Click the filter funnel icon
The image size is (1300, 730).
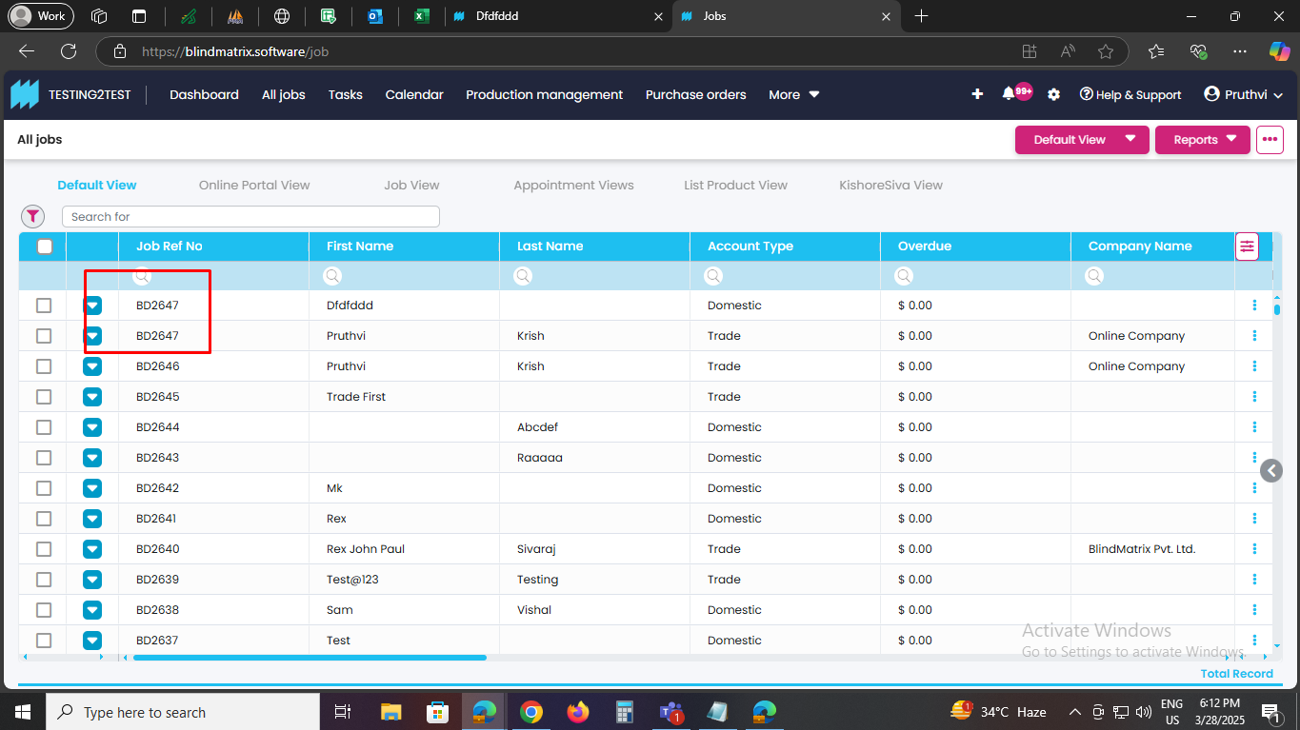point(33,216)
